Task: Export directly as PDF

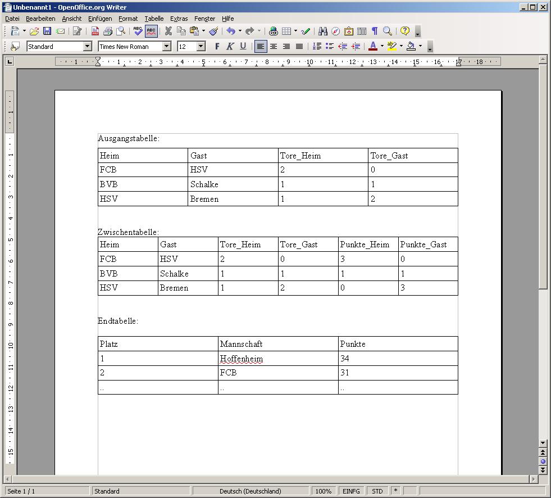Action: 95,31
